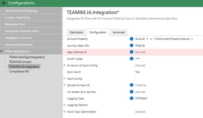Collapse the Other Applications node arrow
Viewport: 203px width, 118px height.
tap(1, 51)
